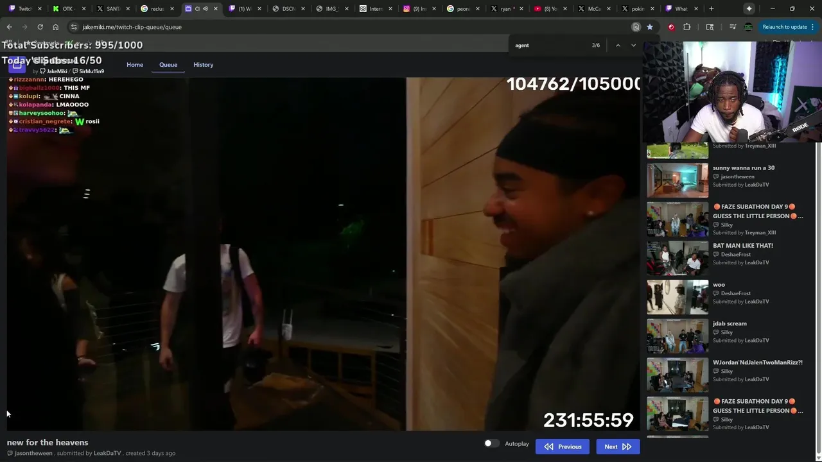Switch to the Twitch browser tab
This screenshot has width=822, height=462.
tap(26, 9)
